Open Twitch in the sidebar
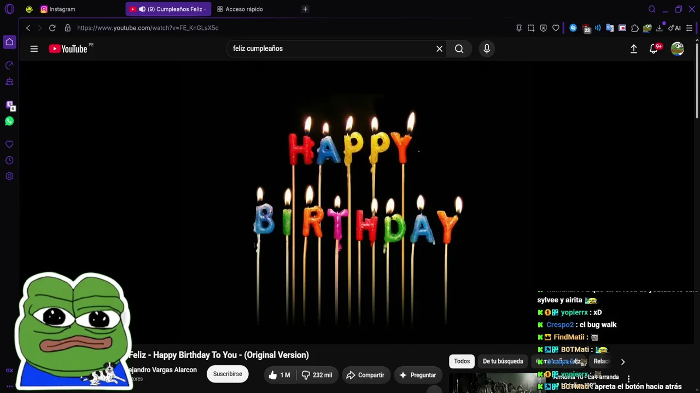 9,105
